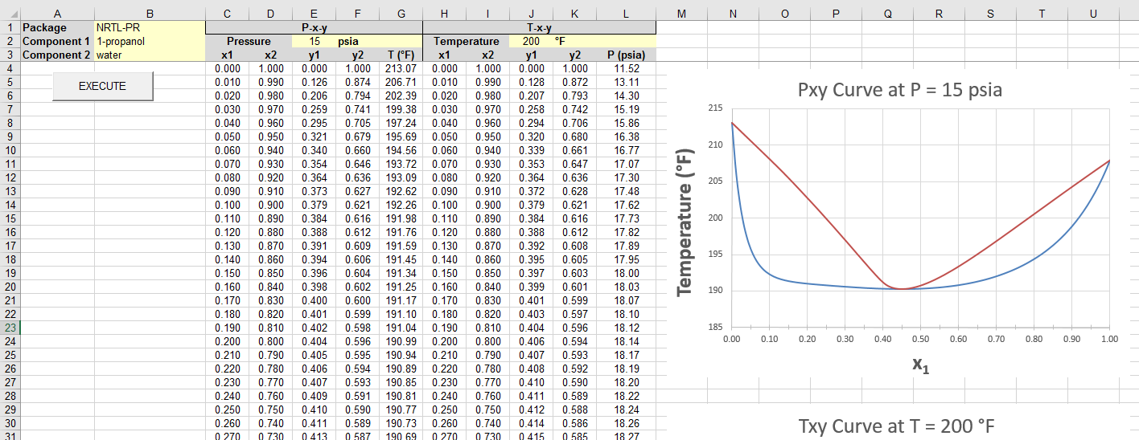
Task: Click the P-x-y merged header cell
Action: 315,27
